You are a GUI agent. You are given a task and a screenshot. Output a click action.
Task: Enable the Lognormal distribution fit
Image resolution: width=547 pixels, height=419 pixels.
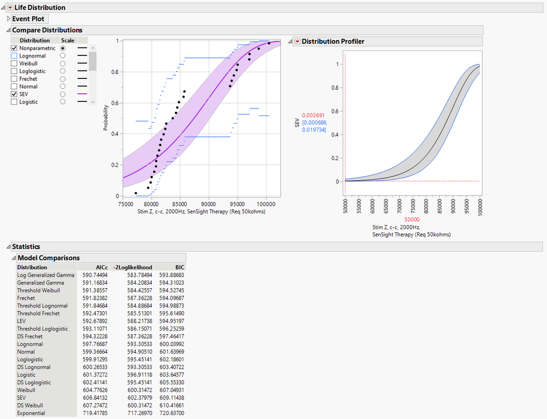(14, 55)
